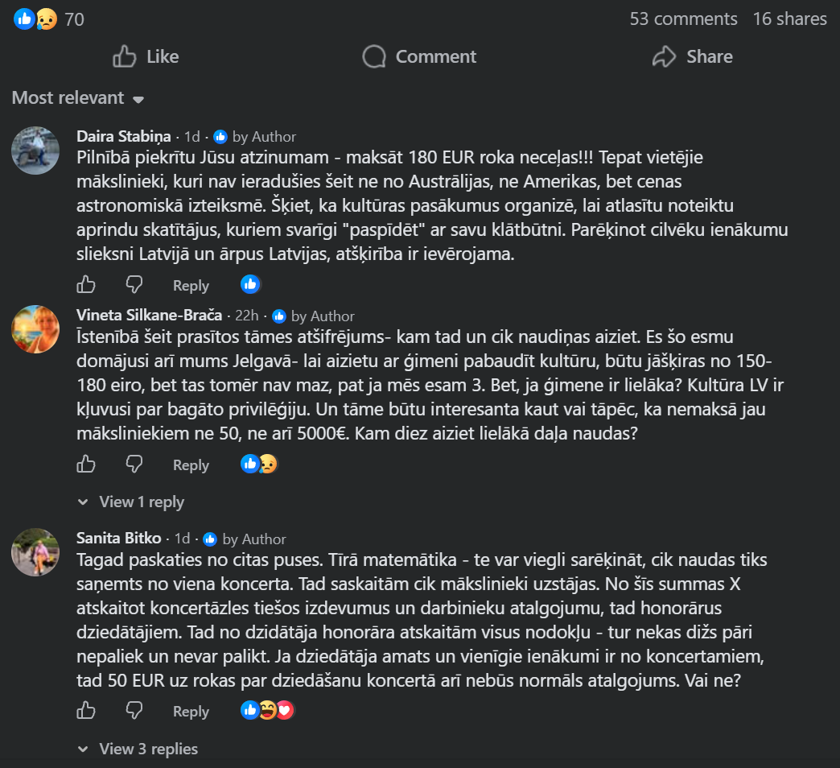Share the post using the arrow icon
Image resolution: width=840 pixels, height=768 pixels.
click(692, 56)
